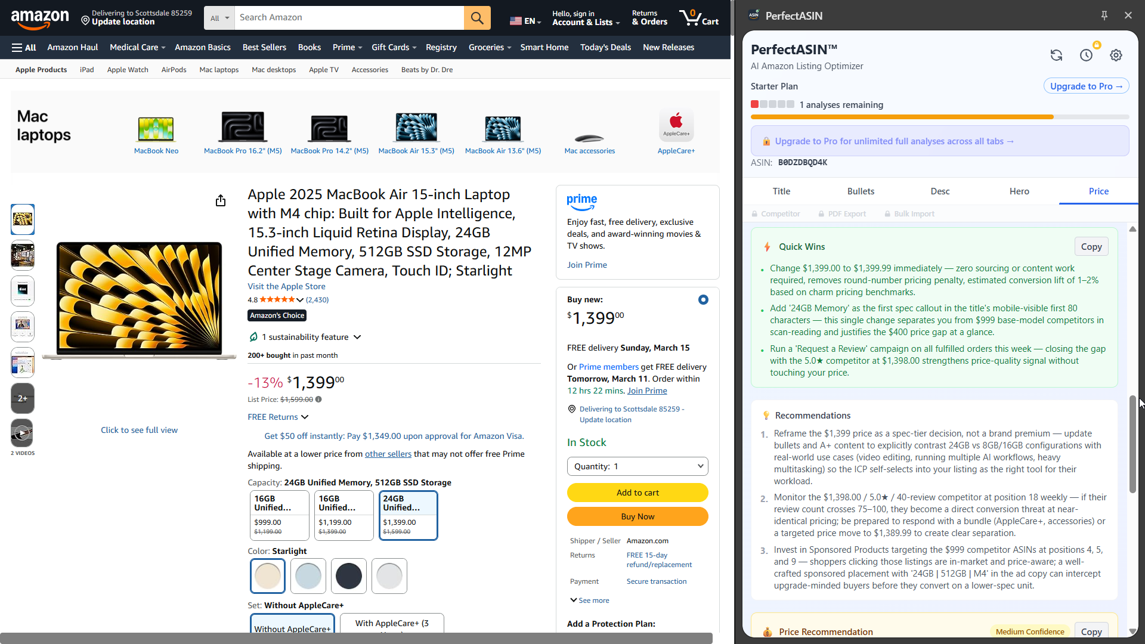Image resolution: width=1145 pixels, height=644 pixels.
Task: Select the Without AppleCare+ option
Action: point(292,626)
